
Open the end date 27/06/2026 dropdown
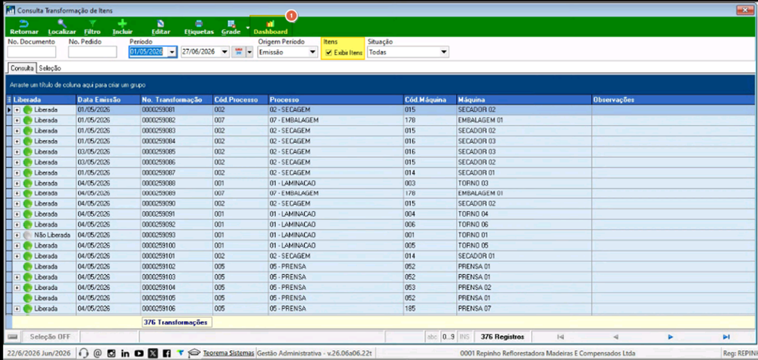click(224, 52)
